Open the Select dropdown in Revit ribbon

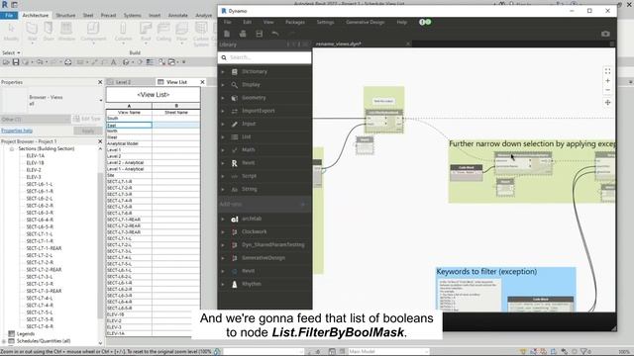11,52
